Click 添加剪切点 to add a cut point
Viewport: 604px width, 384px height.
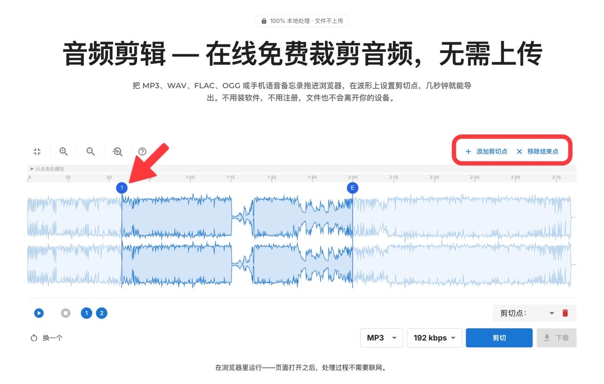(x=487, y=151)
